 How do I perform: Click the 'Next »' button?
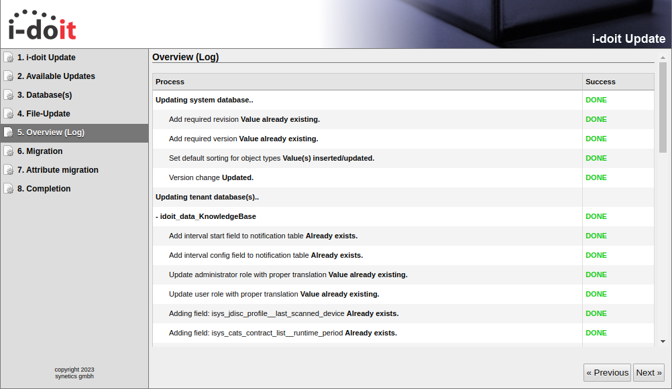[x=649, y=373]
